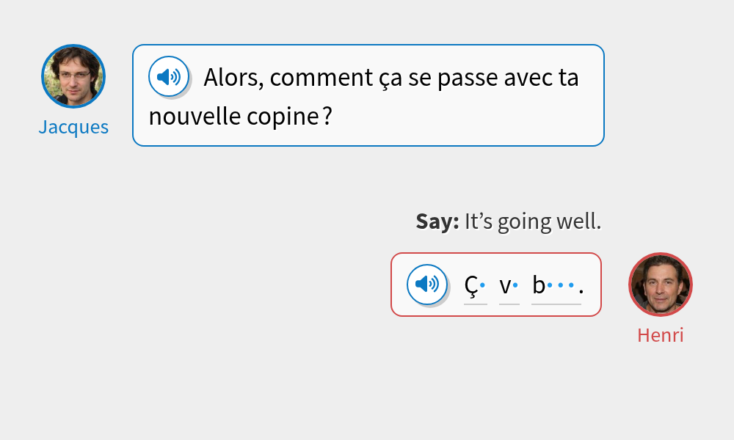Tap the word "ta" in Jacques's question
734x440 pixels.
568,78
